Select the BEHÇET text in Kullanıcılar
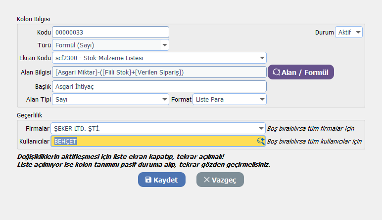Viewport: 382px width, 220px height. (66, 141)
